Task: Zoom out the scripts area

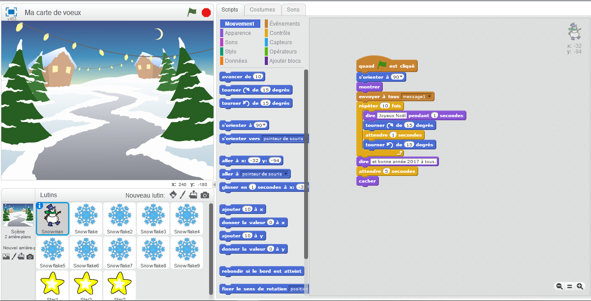Action: 559,286
